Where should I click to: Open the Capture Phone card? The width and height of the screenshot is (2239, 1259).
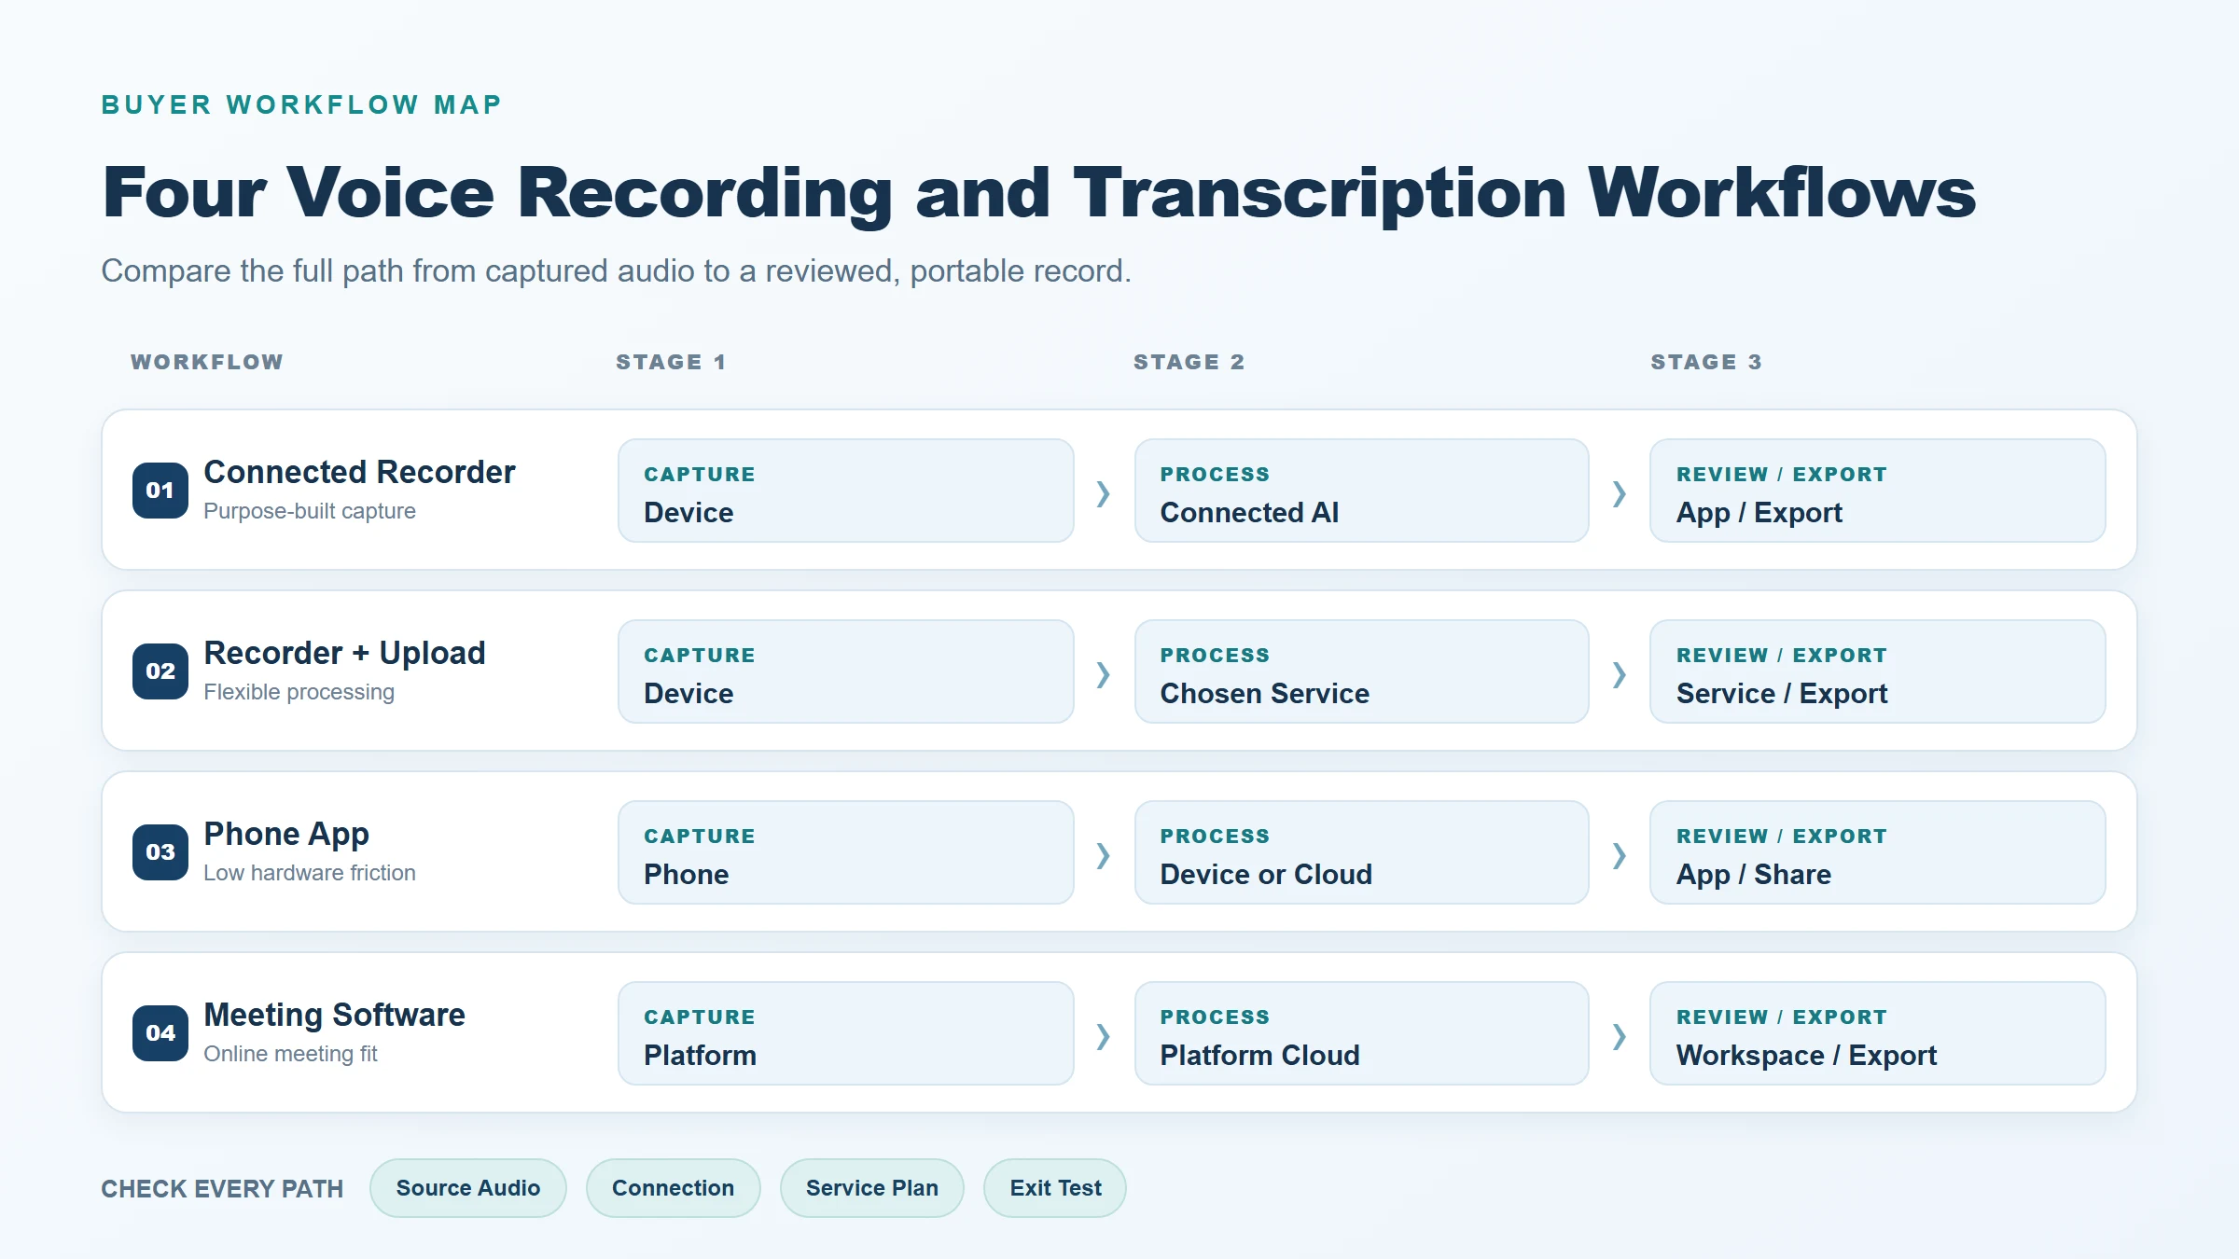click(x=846, y=852)
